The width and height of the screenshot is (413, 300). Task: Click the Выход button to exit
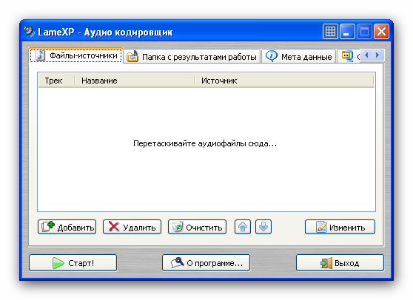click(340, 262)
